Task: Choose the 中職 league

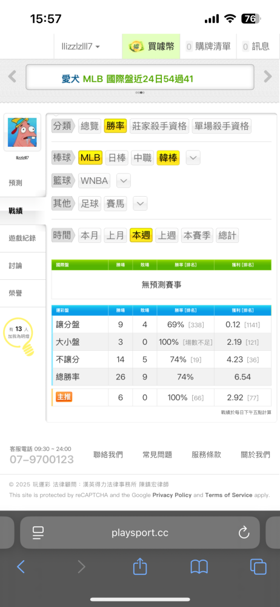Action: tap(142, 158)
